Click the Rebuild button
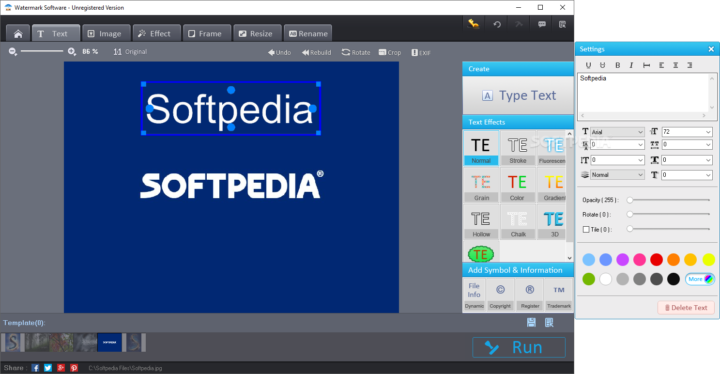The image size is (720, 374). pyautogui.click(x=317, y=52)
